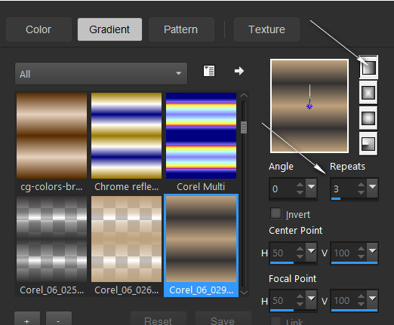394x325 pixels.
Task: Click the Focal Point H value field
Action: point(282,300)
